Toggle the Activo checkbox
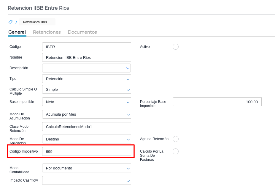The image size is (275, 186). click(x=176, y=47)
